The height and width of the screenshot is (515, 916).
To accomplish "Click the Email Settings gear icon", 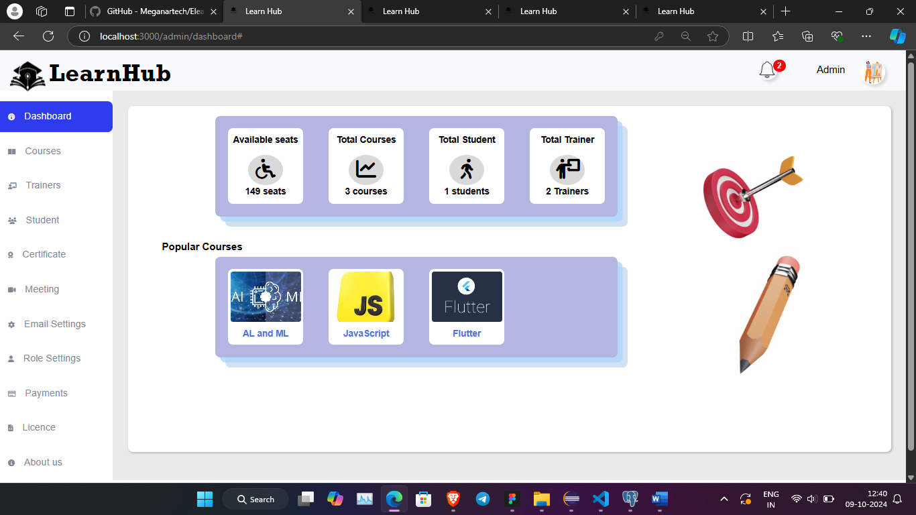I will click(11, 324).
